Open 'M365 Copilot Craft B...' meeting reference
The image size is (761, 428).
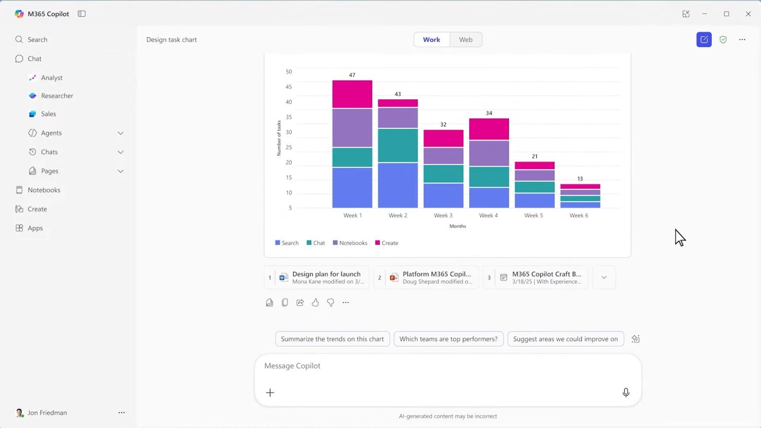coord(536,277)
